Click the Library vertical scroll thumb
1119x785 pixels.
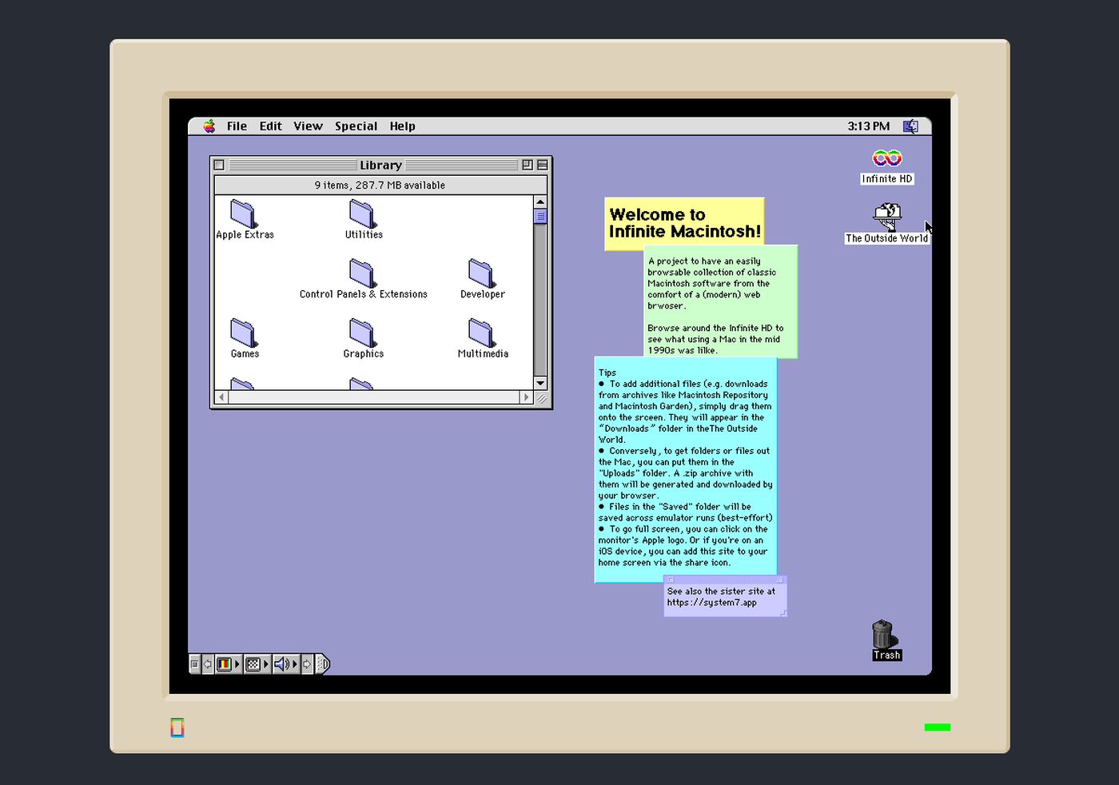tap(540, 216)
